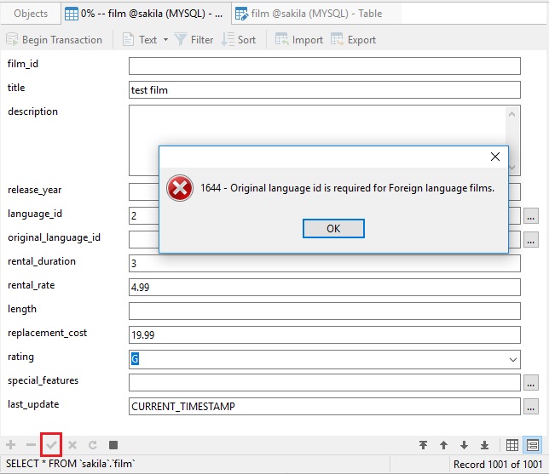Click the title field containing test film
This screenshot has width=549, height=474.
[x=325, y=90]
